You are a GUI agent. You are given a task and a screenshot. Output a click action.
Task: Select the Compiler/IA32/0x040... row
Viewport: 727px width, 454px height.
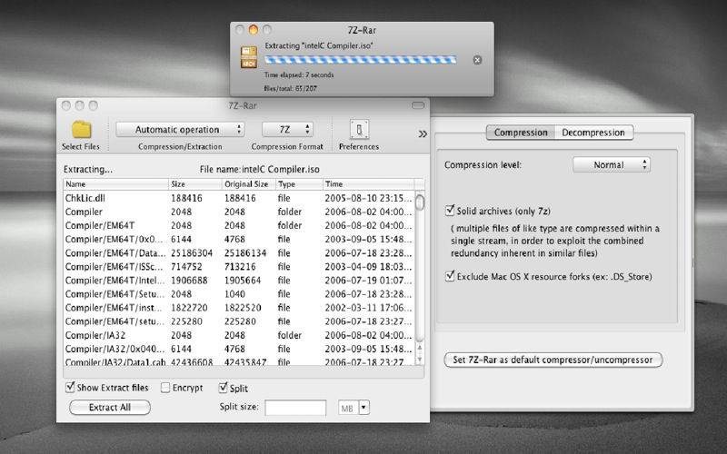(x=239, y=349)
